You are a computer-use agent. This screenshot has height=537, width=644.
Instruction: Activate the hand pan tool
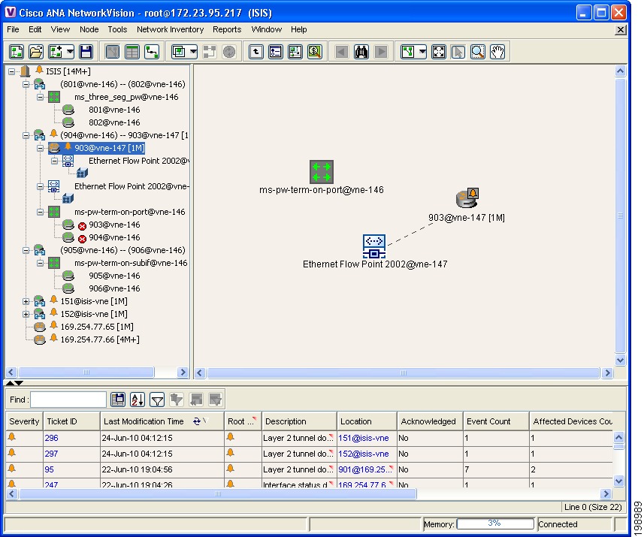pyautogui.click(x=497, y=52)
